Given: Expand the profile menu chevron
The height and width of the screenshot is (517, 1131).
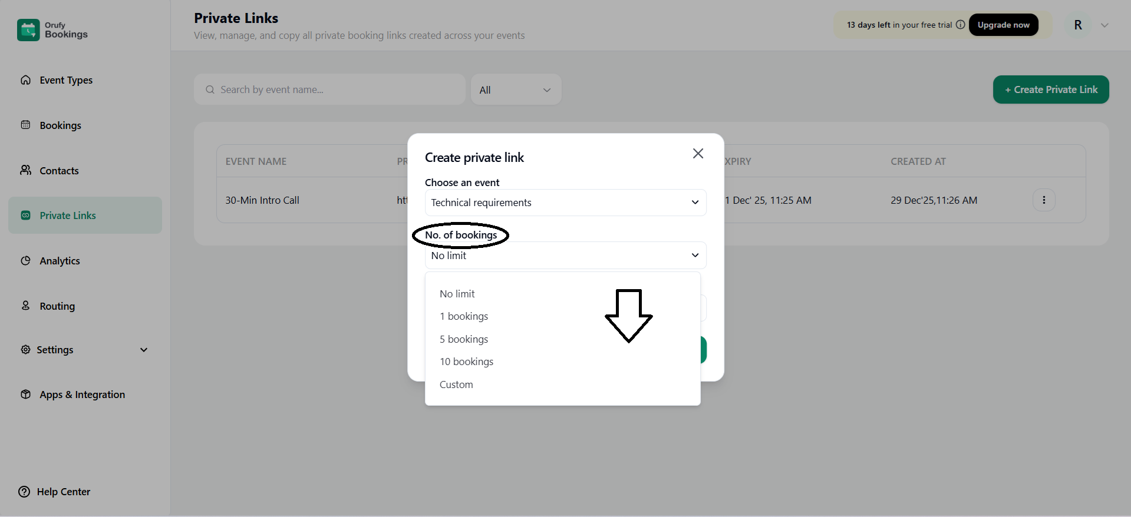Looking at the screenshot, I should pos(1104,25).
